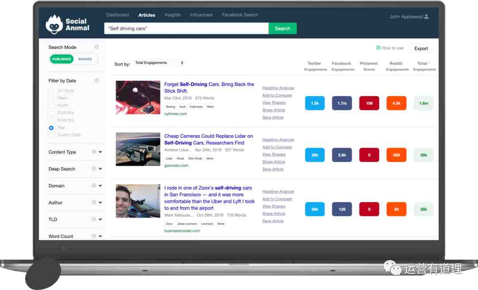Screen dimensions: 478x290
Task: Open the Zoox article thumbnail with man
Action: click(x=138, y=201)
